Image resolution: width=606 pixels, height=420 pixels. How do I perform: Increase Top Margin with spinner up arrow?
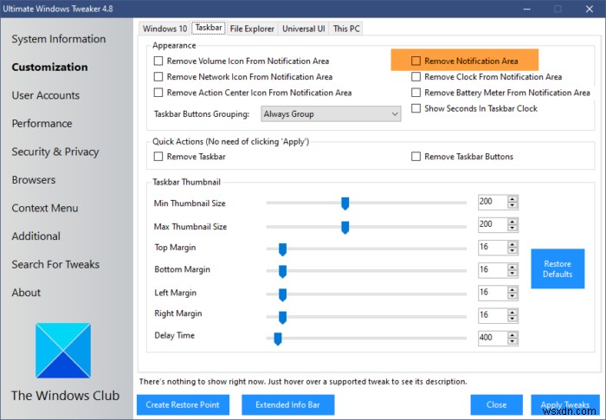(513, 244)
